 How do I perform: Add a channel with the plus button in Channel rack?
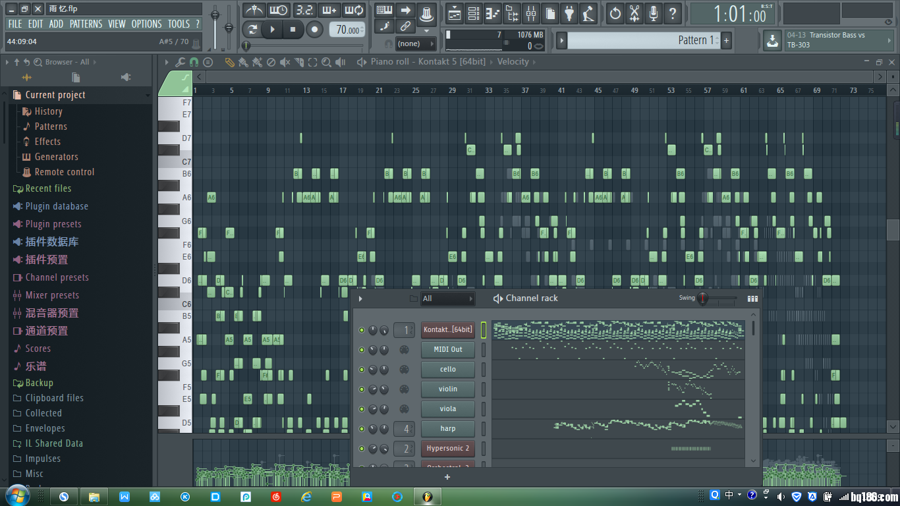(447, 477)
